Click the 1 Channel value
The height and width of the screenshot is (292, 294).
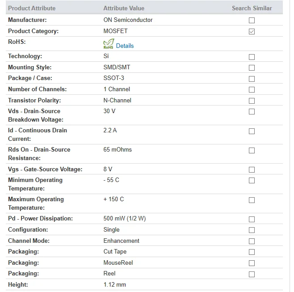pos(117,89)
